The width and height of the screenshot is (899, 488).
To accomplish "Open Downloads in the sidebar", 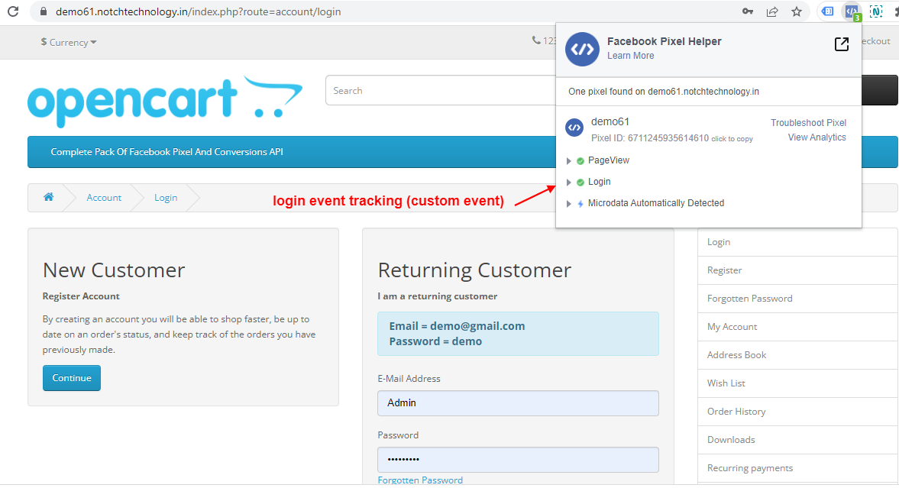I will (797, 440).
